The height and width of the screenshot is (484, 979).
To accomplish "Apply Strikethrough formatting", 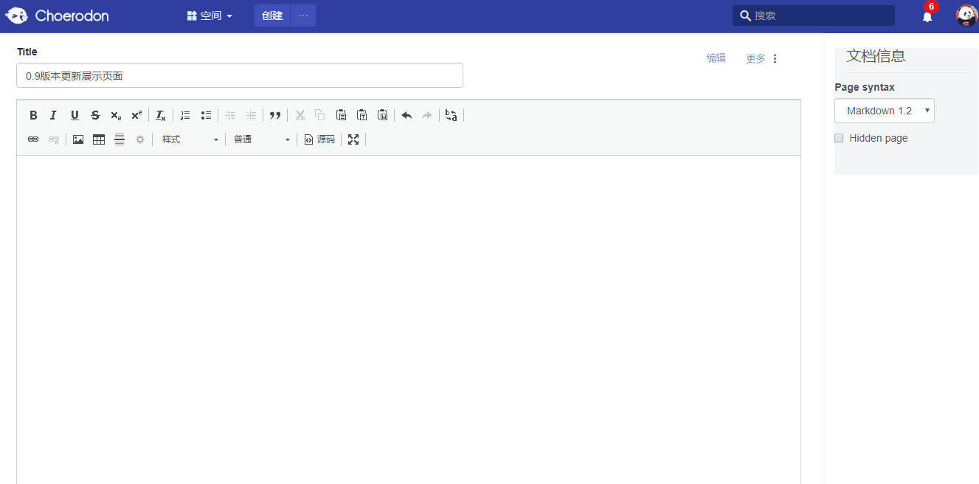I will tap(95, 115).
